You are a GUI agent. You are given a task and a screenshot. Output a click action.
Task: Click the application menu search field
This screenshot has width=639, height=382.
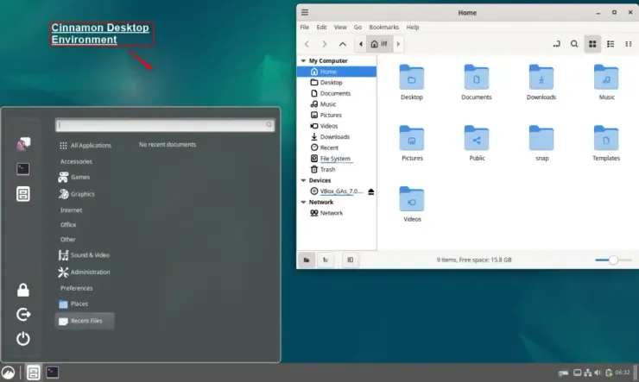(x=165, y=125)
